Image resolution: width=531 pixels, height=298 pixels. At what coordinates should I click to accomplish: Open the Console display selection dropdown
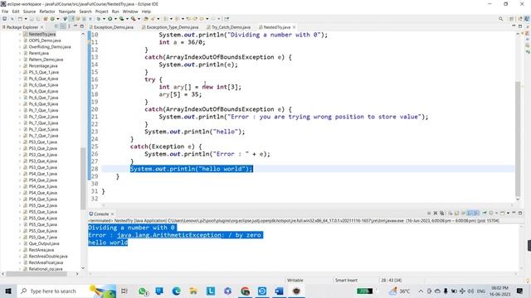pos(496,214)
